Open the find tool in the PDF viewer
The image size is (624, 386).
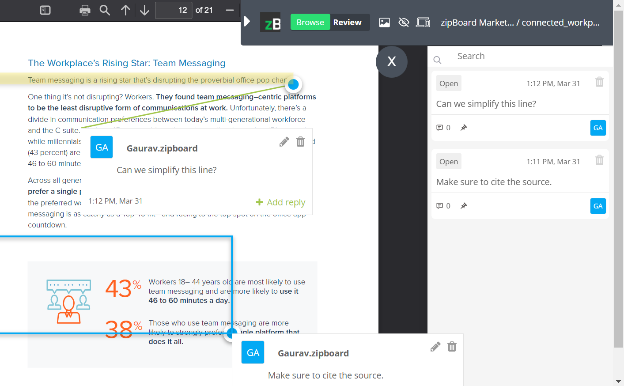[x=105, y=10]
